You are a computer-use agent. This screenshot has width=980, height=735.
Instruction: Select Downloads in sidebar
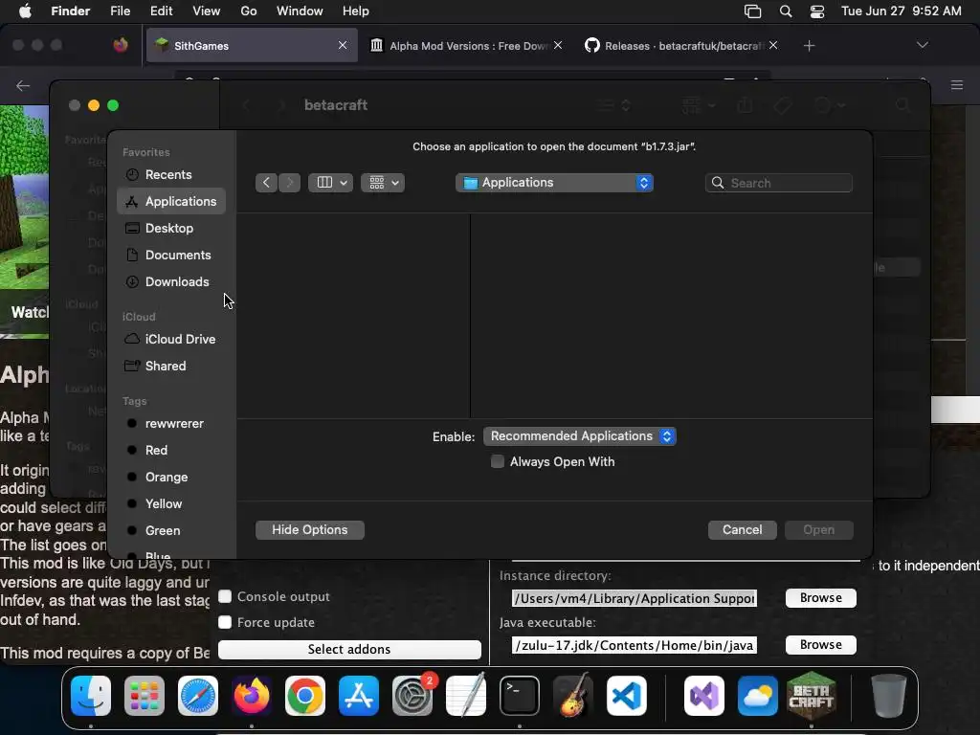[171, 282]
